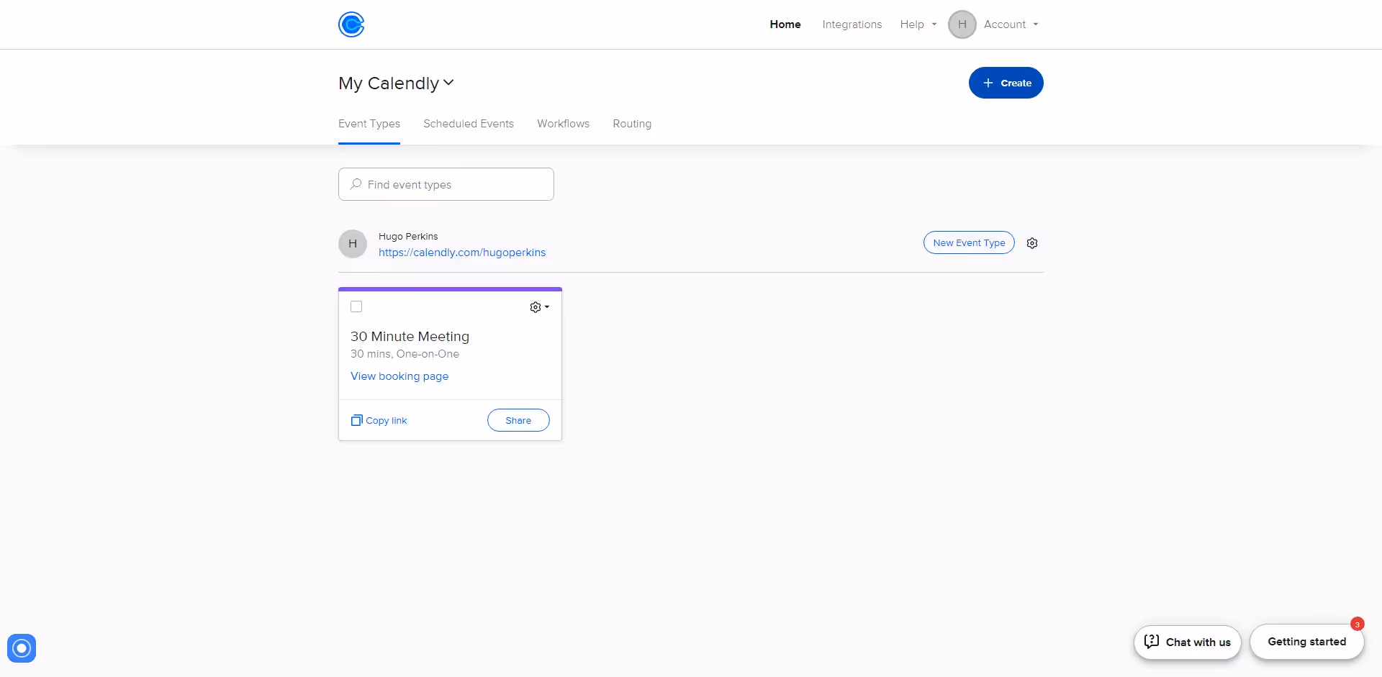Click the H avatar in top navigation
The image size is (1382, 677).
coord(962,24)
